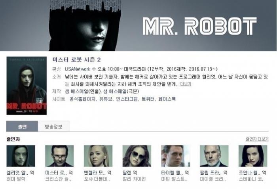The image size is (277, 189).
Task: Open the Mr. Robot season 2 poster thumbnail
Action: 27,86
